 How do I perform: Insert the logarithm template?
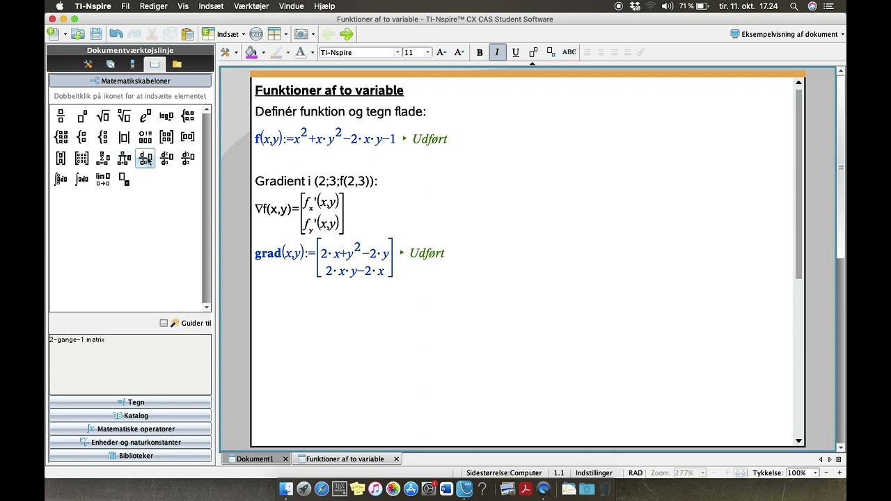pyautogui.click(x=166, y=116)
